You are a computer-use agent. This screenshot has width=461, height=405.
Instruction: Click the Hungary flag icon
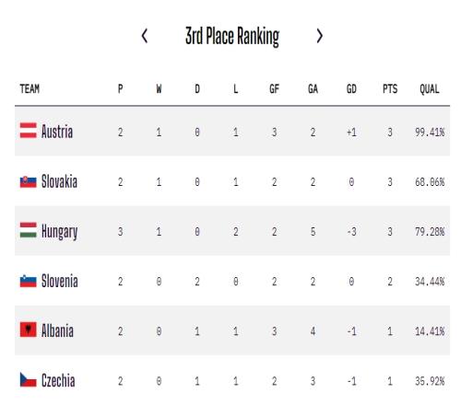[29, 230]
